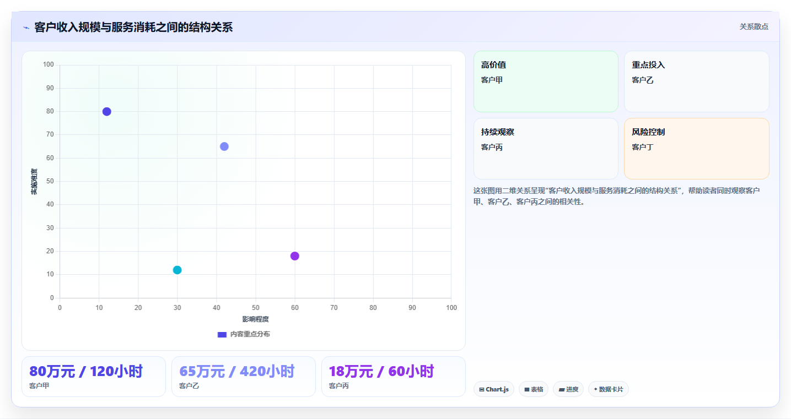Viewport: 791px width, 419px height.
Task: Open the 风险控制 客户丁 card
Action: tap(696, 149)
